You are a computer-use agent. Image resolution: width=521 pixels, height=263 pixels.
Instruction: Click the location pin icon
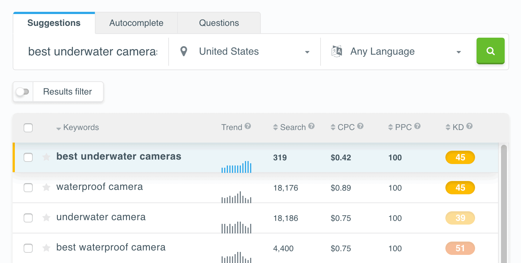tap(184, 51)
